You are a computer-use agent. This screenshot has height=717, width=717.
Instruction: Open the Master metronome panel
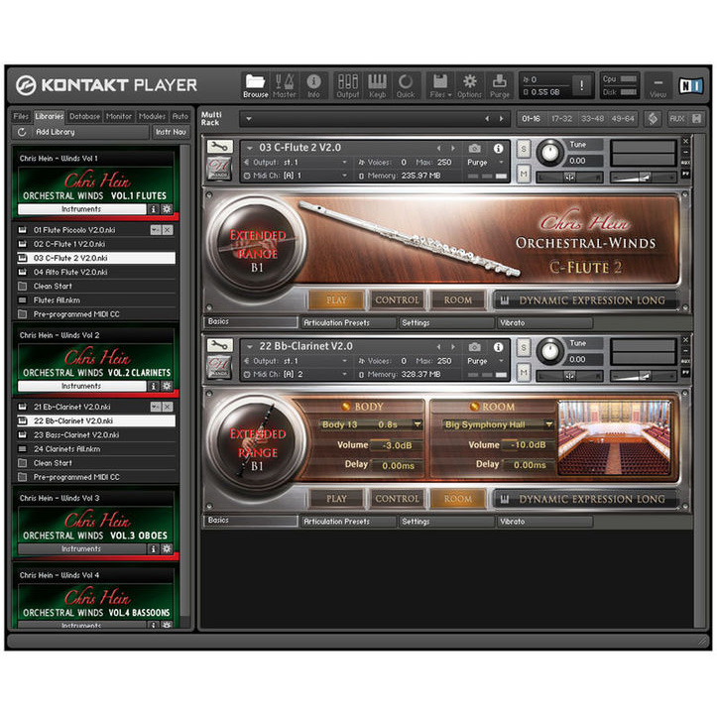(x=284, y=85)
